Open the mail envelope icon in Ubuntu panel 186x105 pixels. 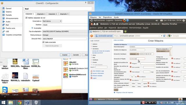tap(162, 20)
